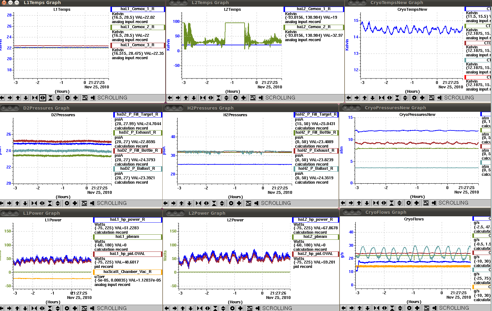Click wave-line icon in L1Temps toolbar
Viewport: 492px width, 311px height.
[85, 98]
